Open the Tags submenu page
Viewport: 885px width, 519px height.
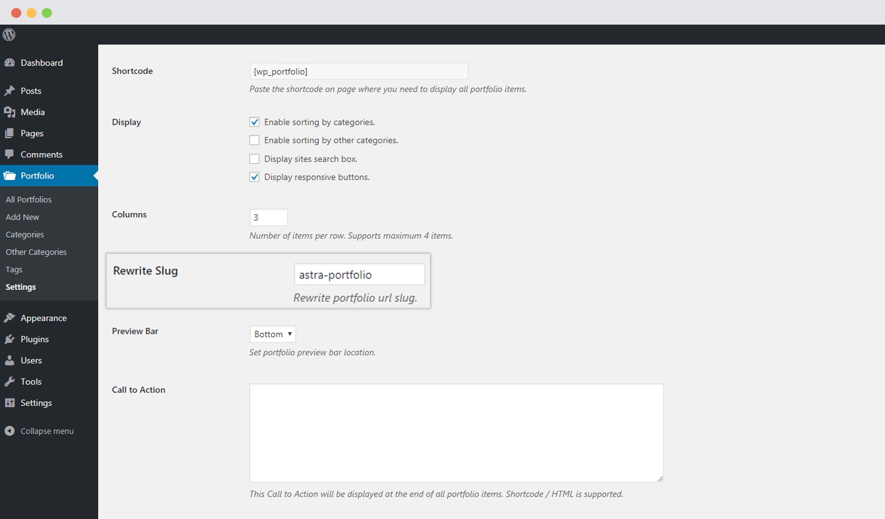(x=13, y=269)
